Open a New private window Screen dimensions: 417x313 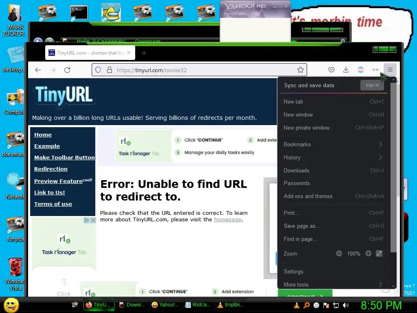click(x=334, y=128)
